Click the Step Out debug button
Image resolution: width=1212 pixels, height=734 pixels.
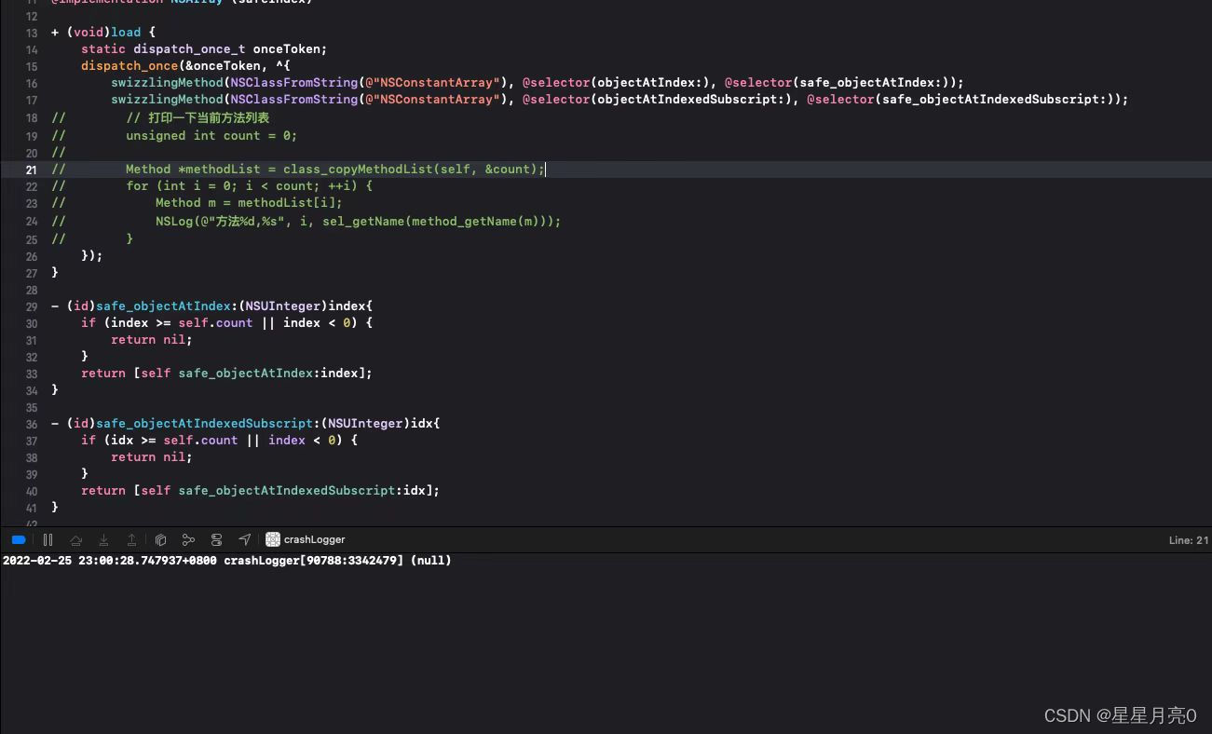point(132,539)
